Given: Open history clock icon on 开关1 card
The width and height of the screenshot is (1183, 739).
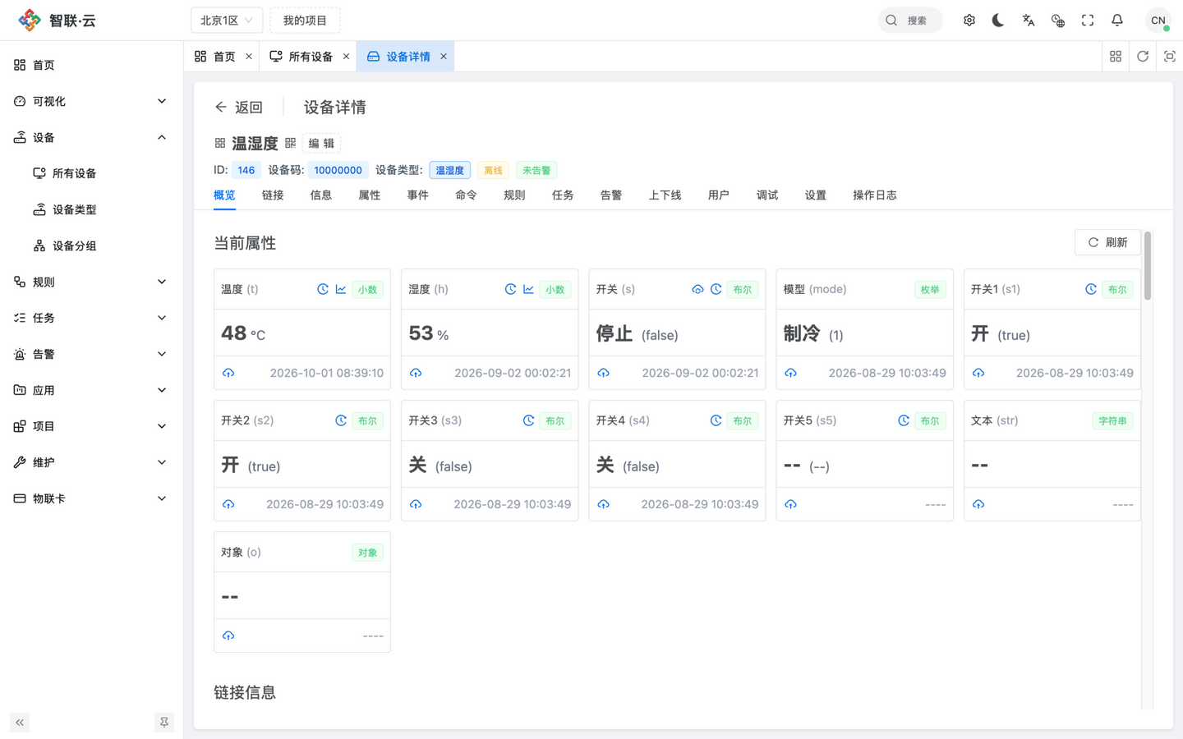Looking at the screenshot, I should 1091,289.
